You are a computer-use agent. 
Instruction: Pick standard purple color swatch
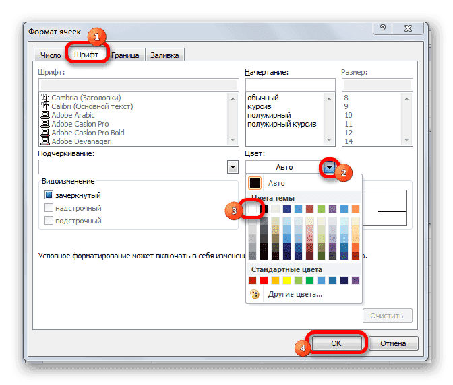coord(356,280)
